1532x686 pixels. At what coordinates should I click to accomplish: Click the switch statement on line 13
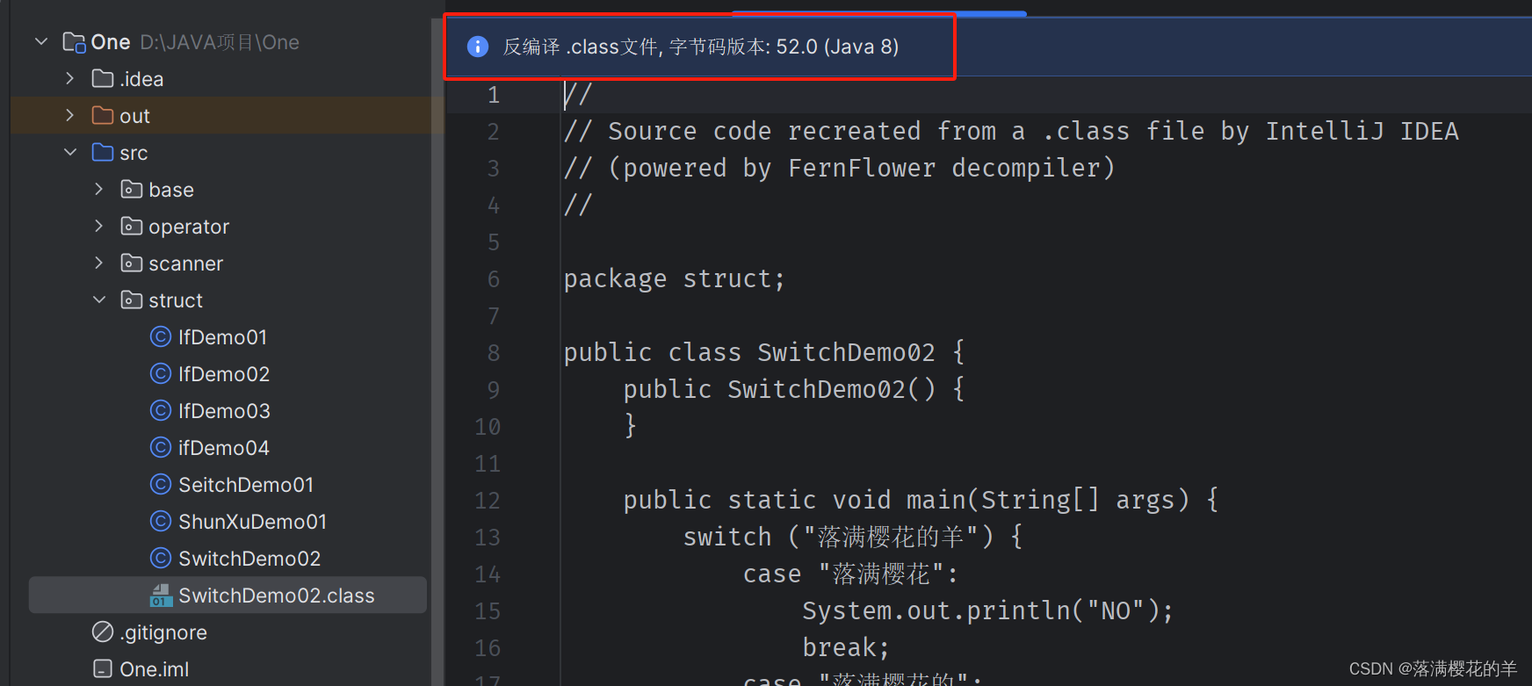point(852,537)
